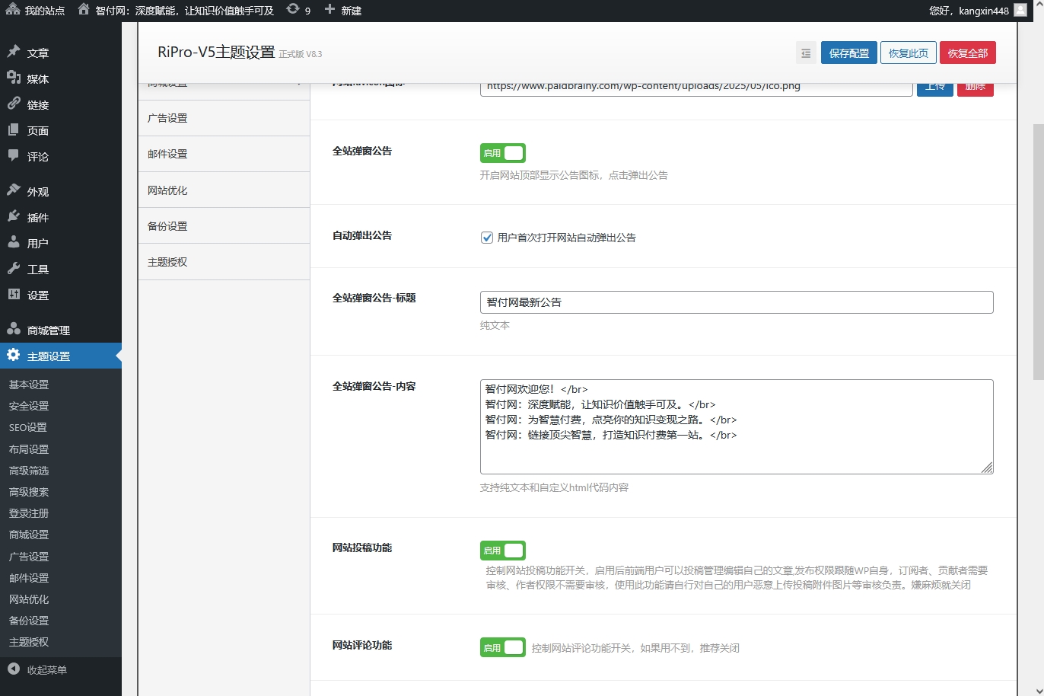Click the chain icon for 链接

14,104
